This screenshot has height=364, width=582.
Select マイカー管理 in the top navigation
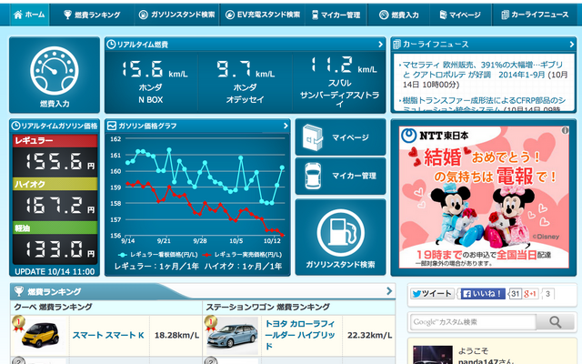point(336,15)
